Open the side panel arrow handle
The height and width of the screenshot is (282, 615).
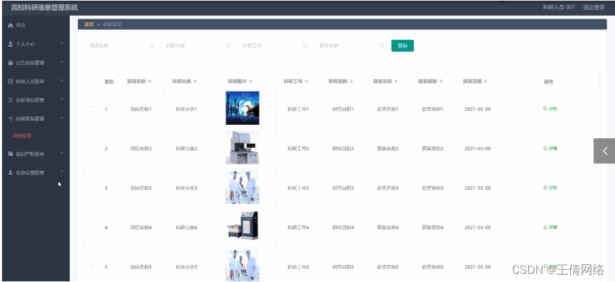point(604,150)
